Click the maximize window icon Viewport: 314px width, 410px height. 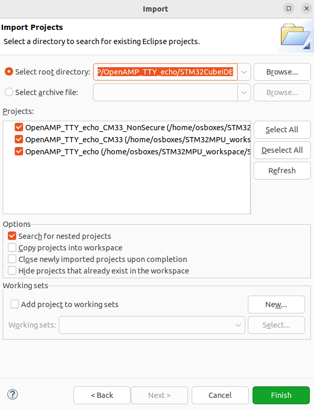[x=289, y=8]
